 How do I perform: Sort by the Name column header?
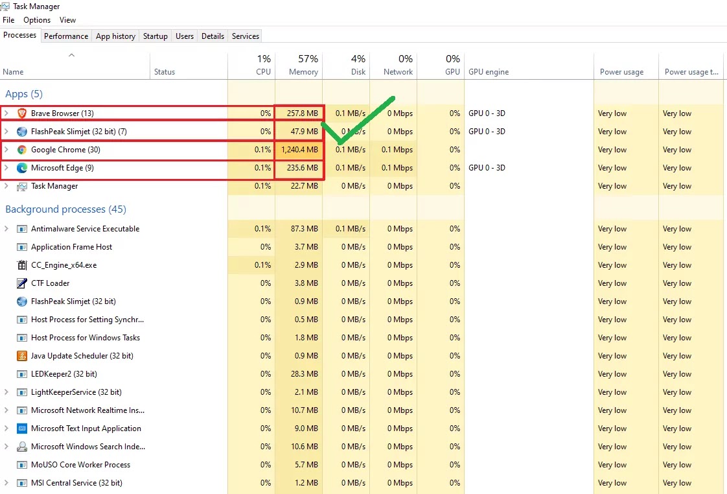(75, 66)
